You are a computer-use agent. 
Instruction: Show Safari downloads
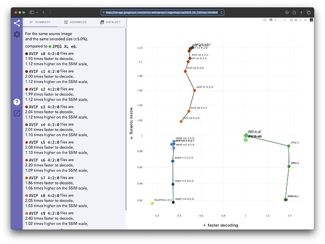tap(287, 13)
